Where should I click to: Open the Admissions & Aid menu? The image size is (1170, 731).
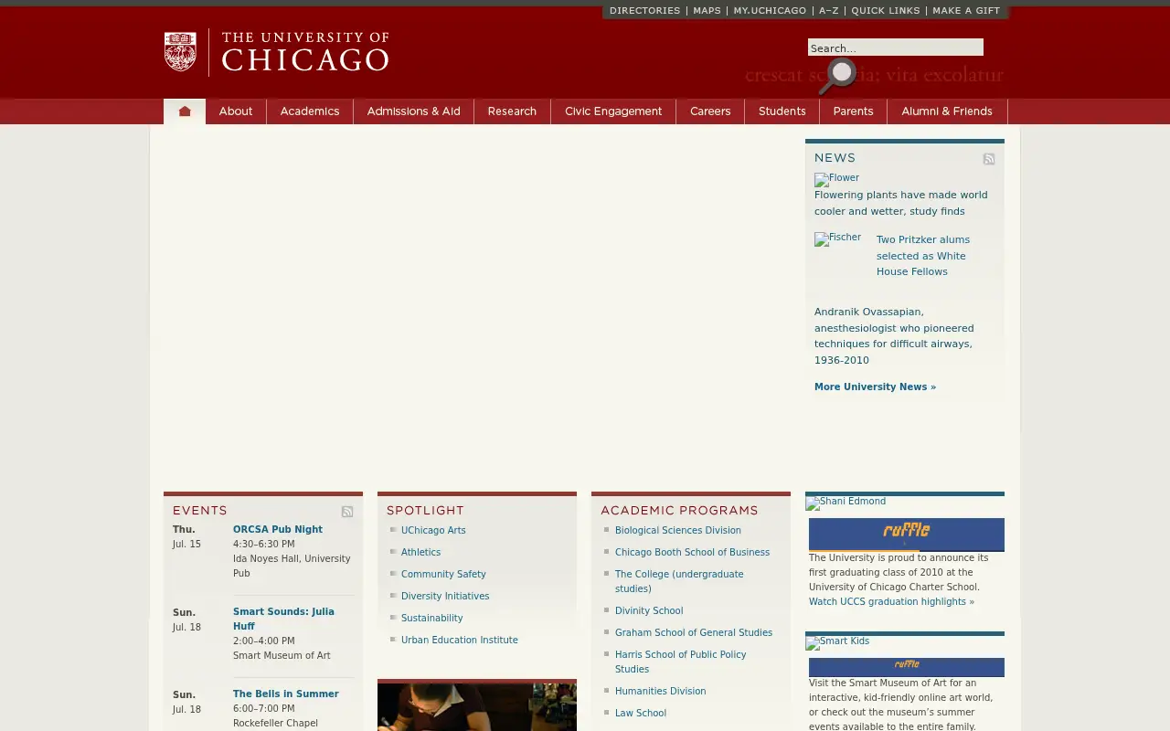point(413,111)
